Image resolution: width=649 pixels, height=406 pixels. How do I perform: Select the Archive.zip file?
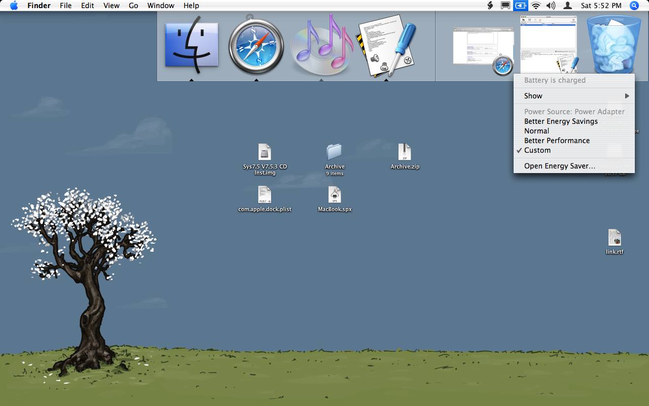pos(405,156)
